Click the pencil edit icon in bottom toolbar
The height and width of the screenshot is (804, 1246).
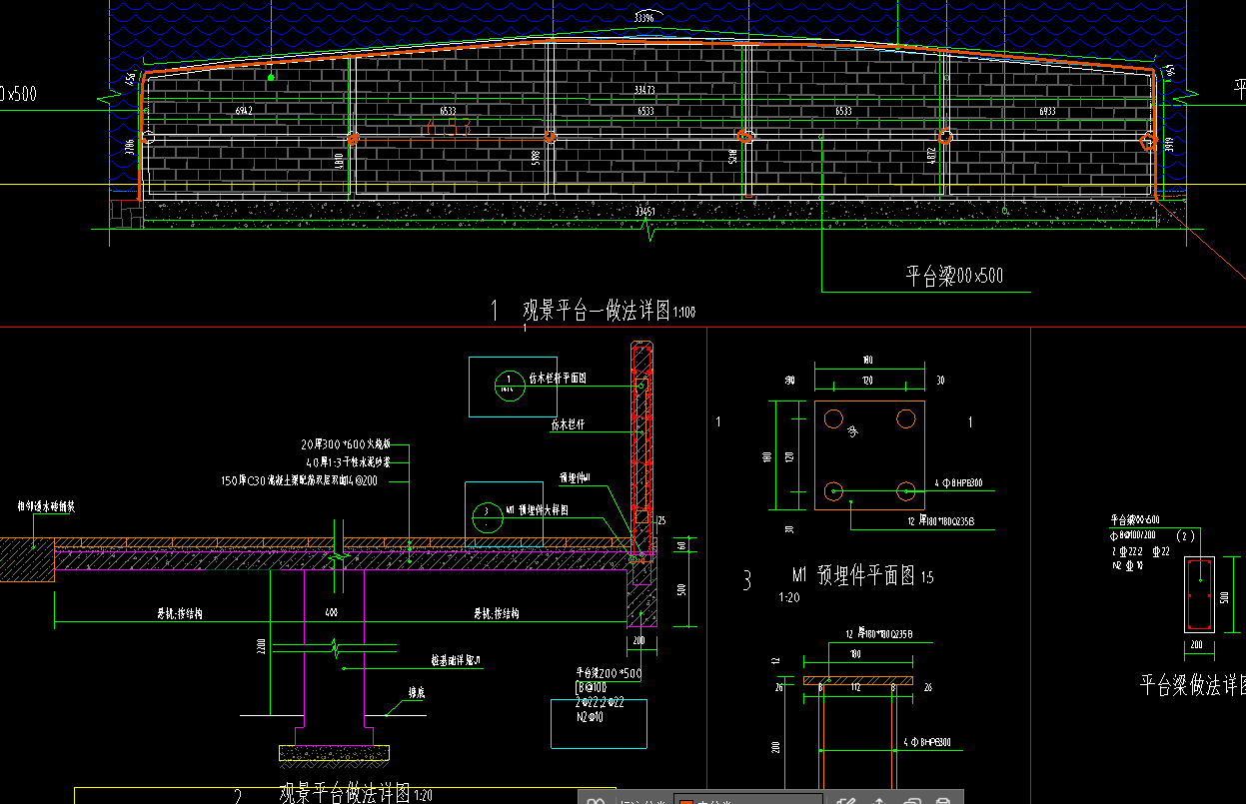click(847, 801)
